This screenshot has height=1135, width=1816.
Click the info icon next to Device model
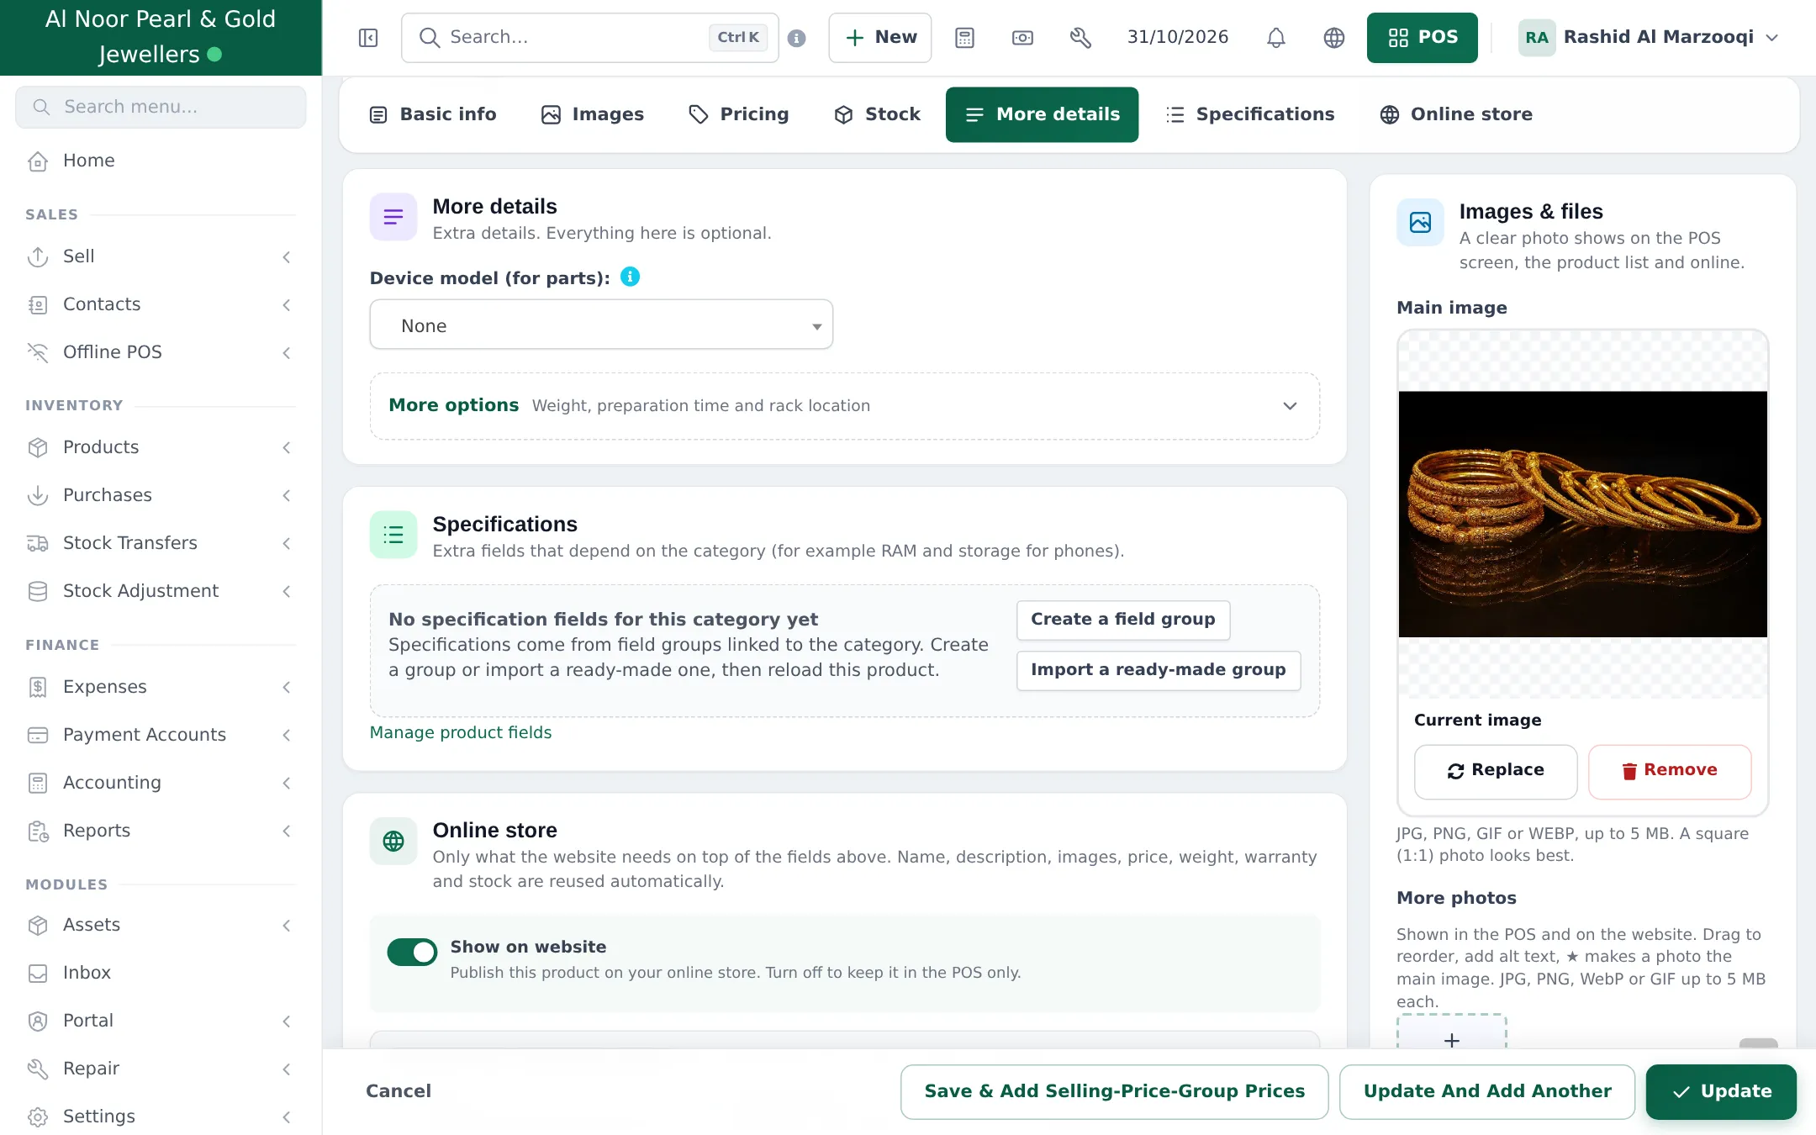630,277
